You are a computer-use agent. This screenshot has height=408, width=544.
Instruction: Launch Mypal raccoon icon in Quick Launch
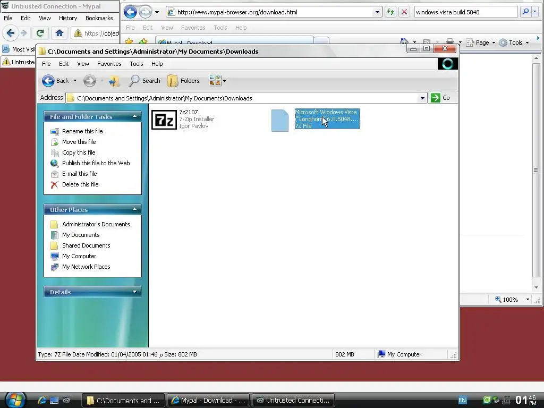pyautogui.click(x=66, y=401)
